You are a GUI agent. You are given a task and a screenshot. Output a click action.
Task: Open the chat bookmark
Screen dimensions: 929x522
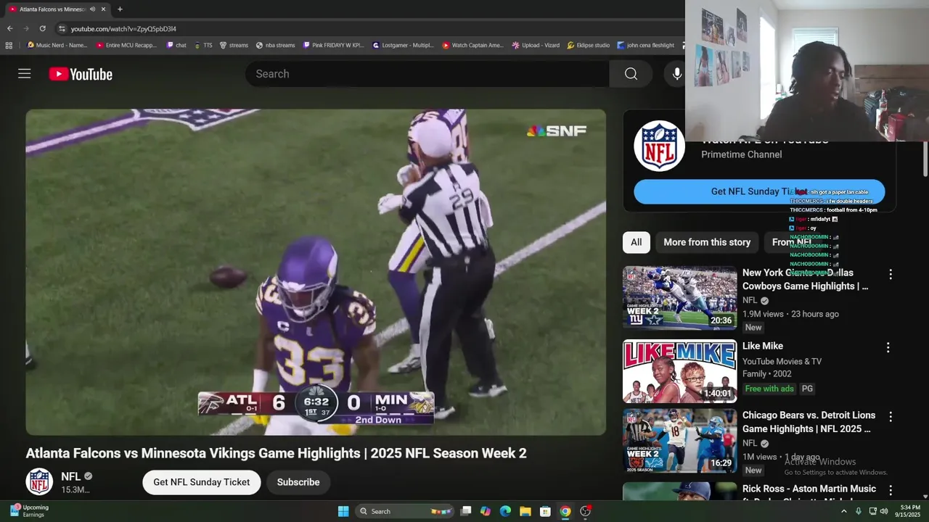(x=176, y=45)
